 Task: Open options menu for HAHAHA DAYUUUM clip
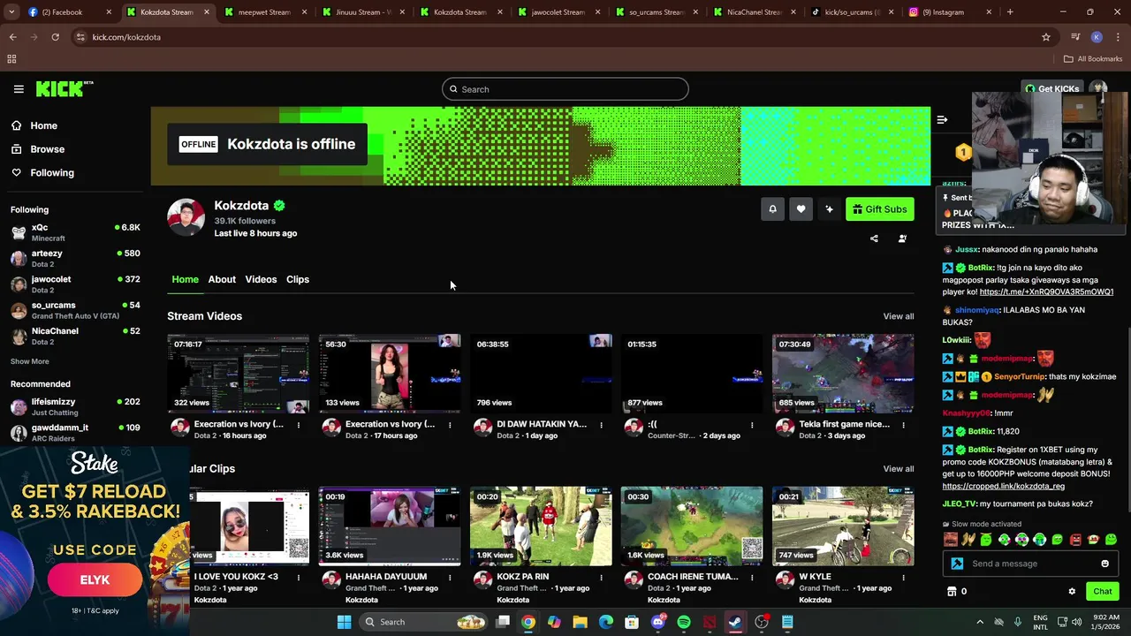click(x=450, y=578)
